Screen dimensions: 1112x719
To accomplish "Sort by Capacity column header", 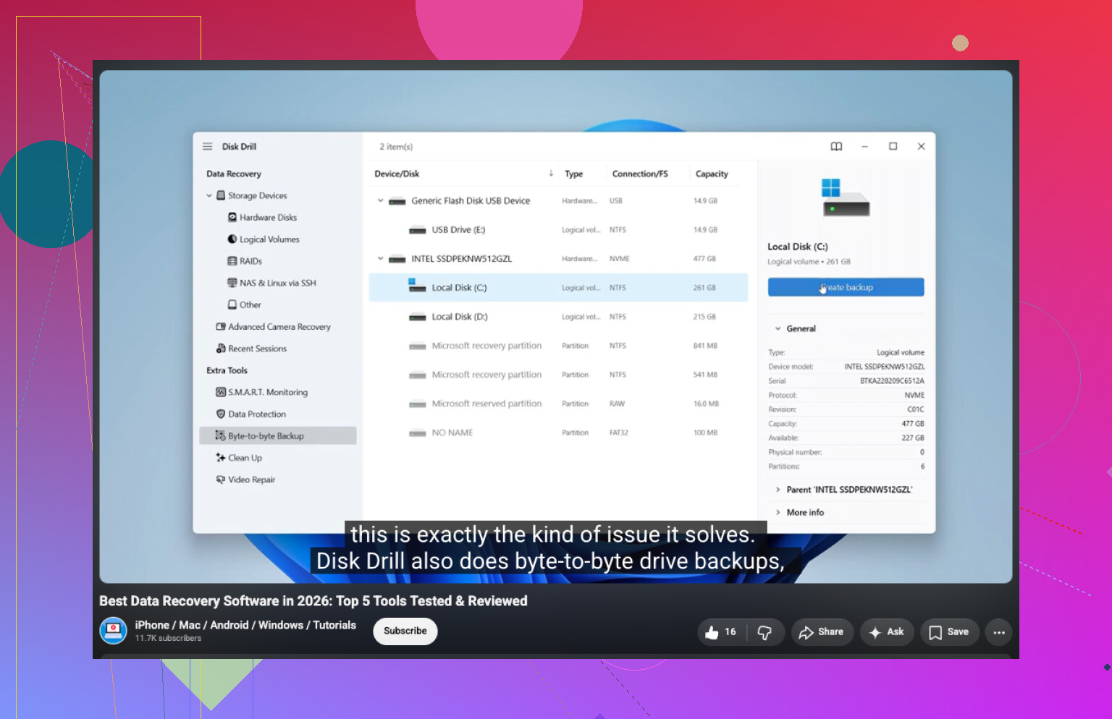I will coord(712,174).
